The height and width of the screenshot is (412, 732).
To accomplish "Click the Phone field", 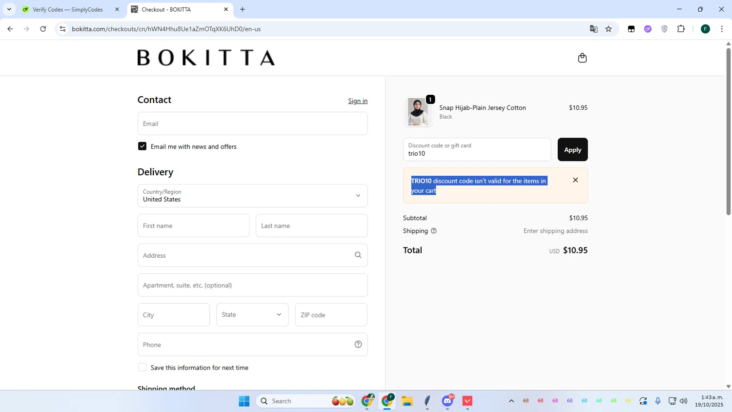I will point(252,345).
